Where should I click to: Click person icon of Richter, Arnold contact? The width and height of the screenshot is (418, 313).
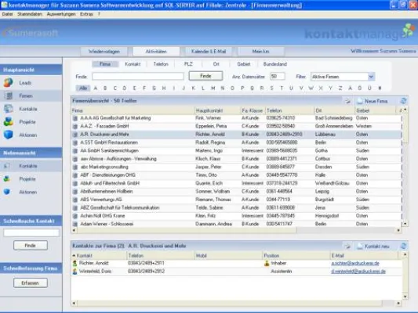tap(75, 263)
